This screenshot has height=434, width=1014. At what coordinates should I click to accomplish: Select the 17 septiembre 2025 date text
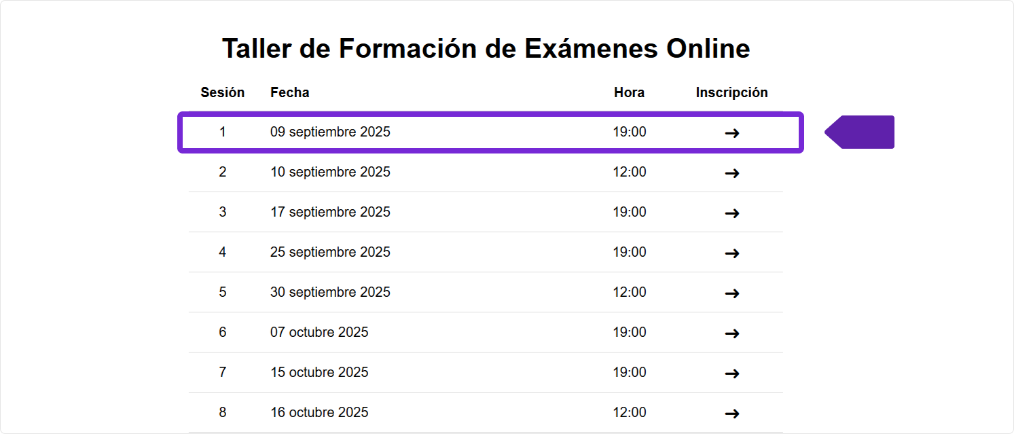330,212
